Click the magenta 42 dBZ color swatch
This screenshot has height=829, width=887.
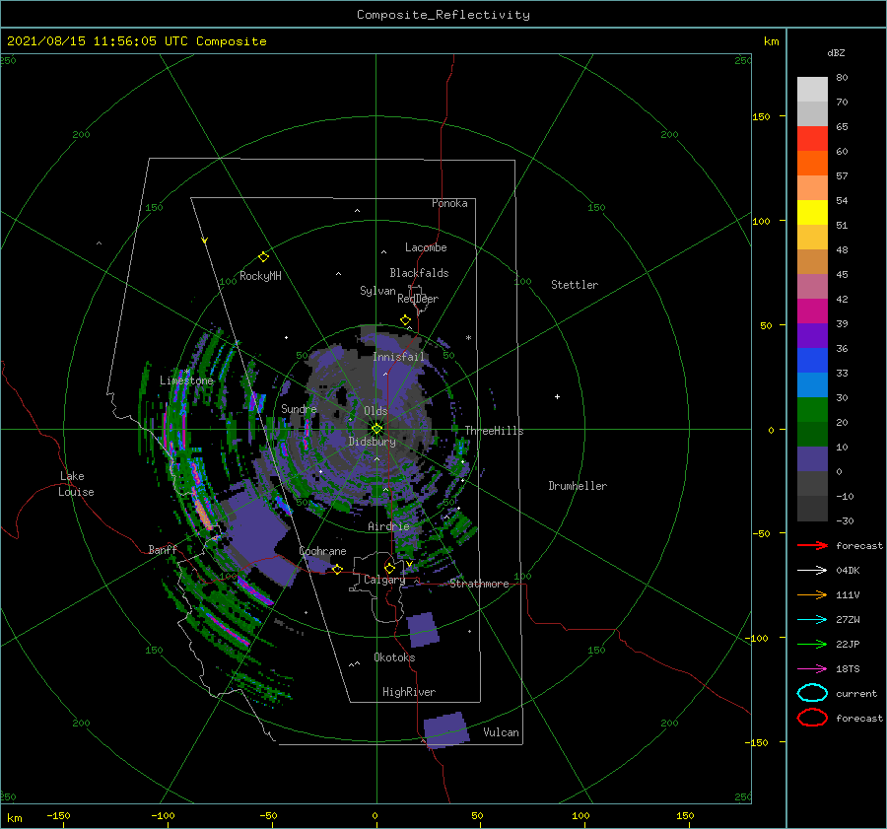(812, 311)
